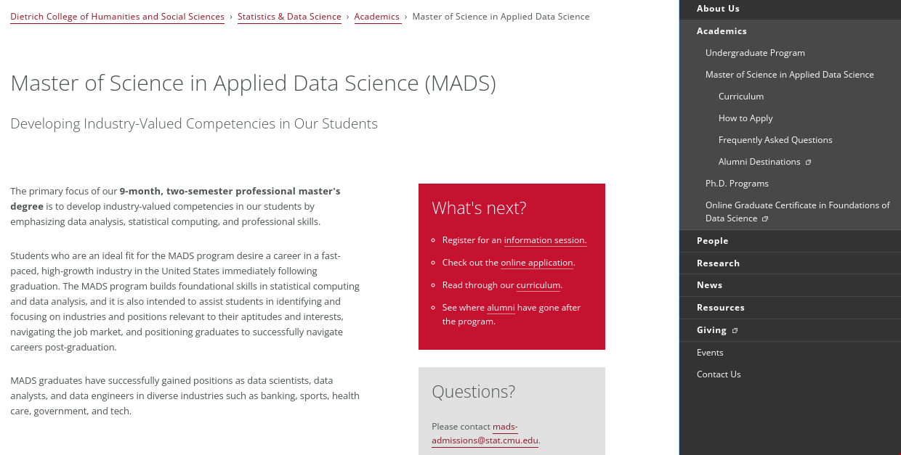
Task: Navigate to Academics breadcrumb link
Action: pyautogui.click(x=377, y=17)
